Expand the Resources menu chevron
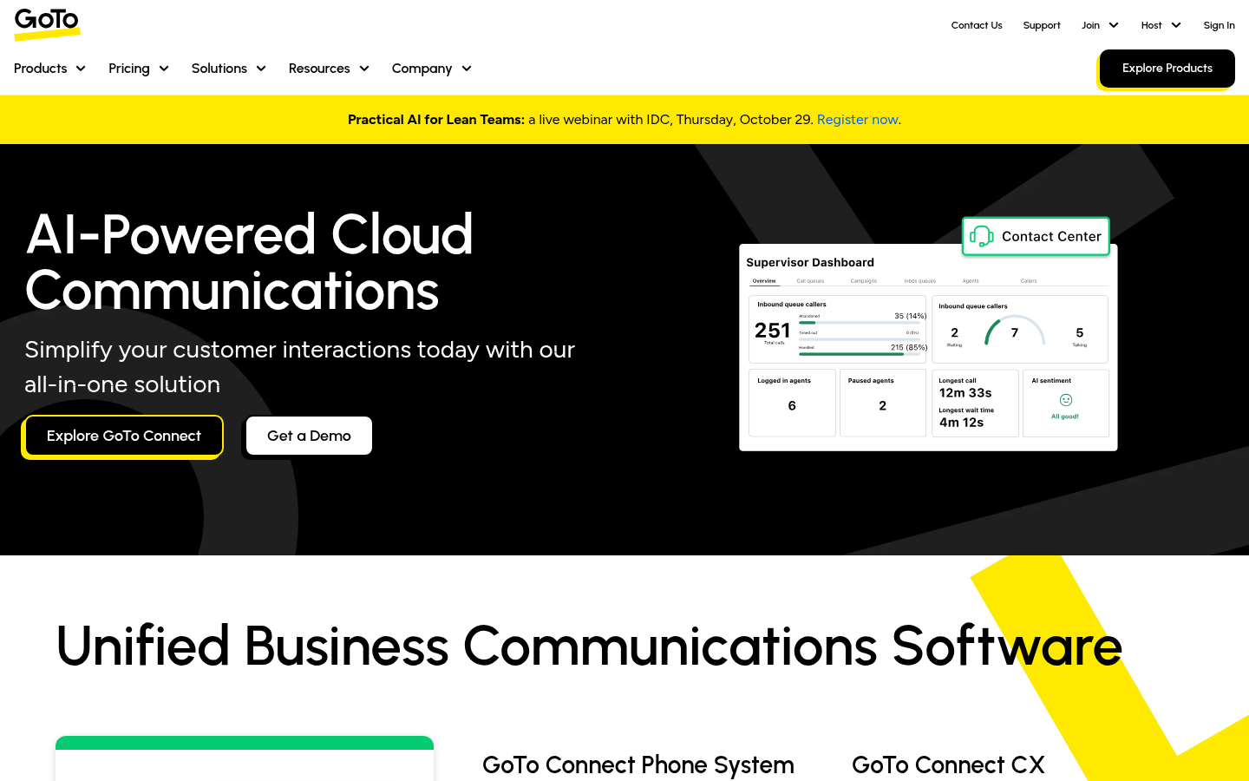Screen dimensions: 1249x781 click(364, 69)
